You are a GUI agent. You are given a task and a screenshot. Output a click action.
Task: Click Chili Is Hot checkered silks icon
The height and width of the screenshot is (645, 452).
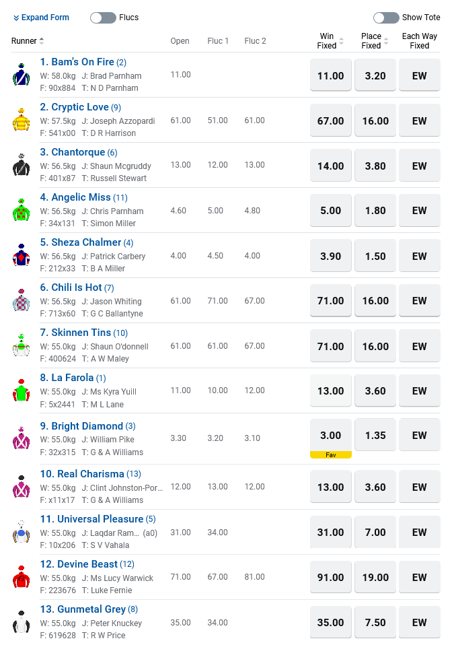pyautogui.click(x=21, y=300)
